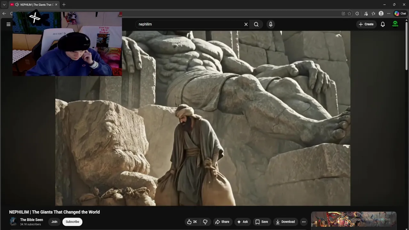Dislike the video with thumbs down
Viewport: 409px width, 230px height.
(205, 222)
